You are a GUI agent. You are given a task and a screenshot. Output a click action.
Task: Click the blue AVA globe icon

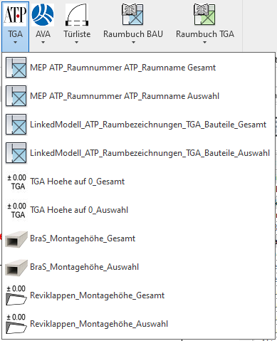tap(43, 14)
